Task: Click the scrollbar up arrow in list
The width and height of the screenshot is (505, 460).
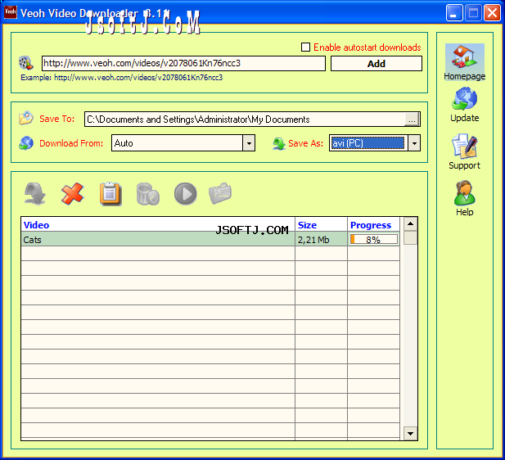Action: (x=410, y=224)
